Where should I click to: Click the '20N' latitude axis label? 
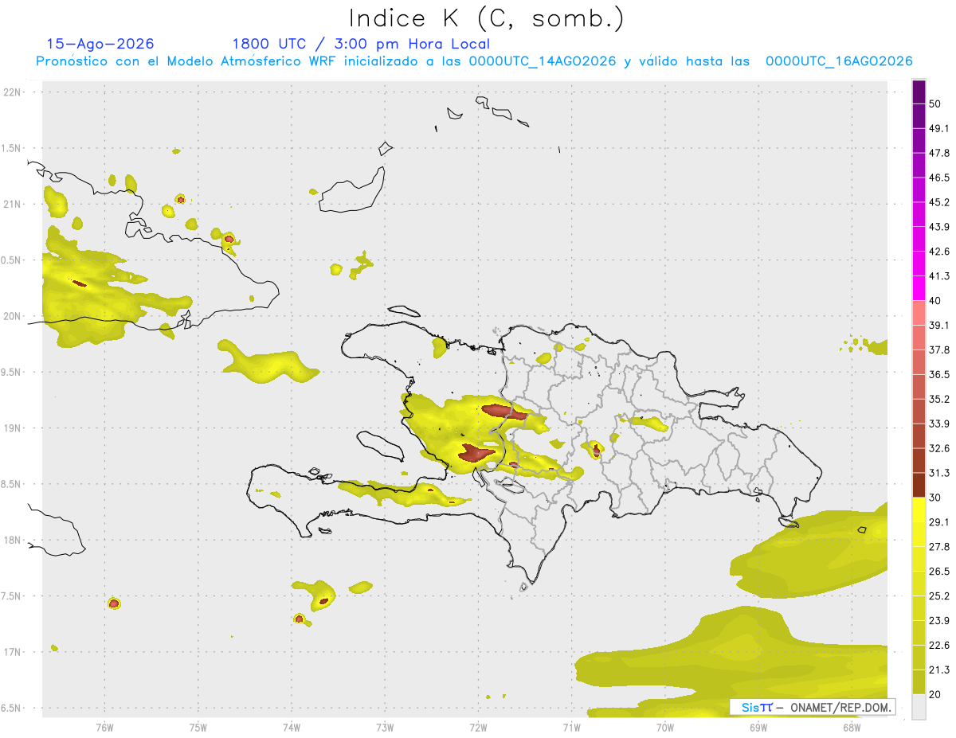coord(12,316)
